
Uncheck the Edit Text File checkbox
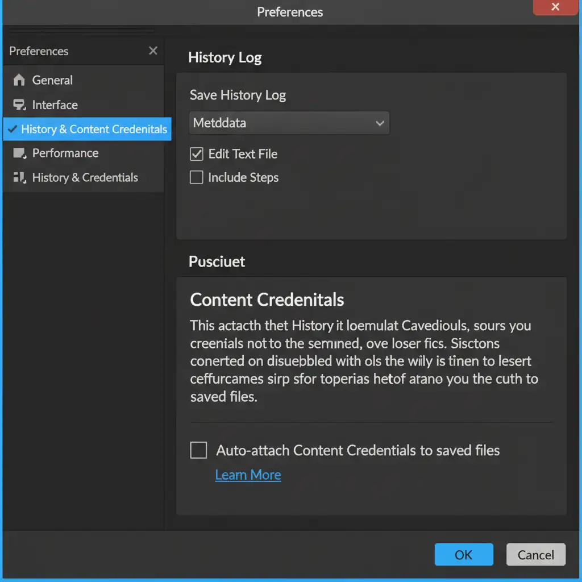pos(197,154)
